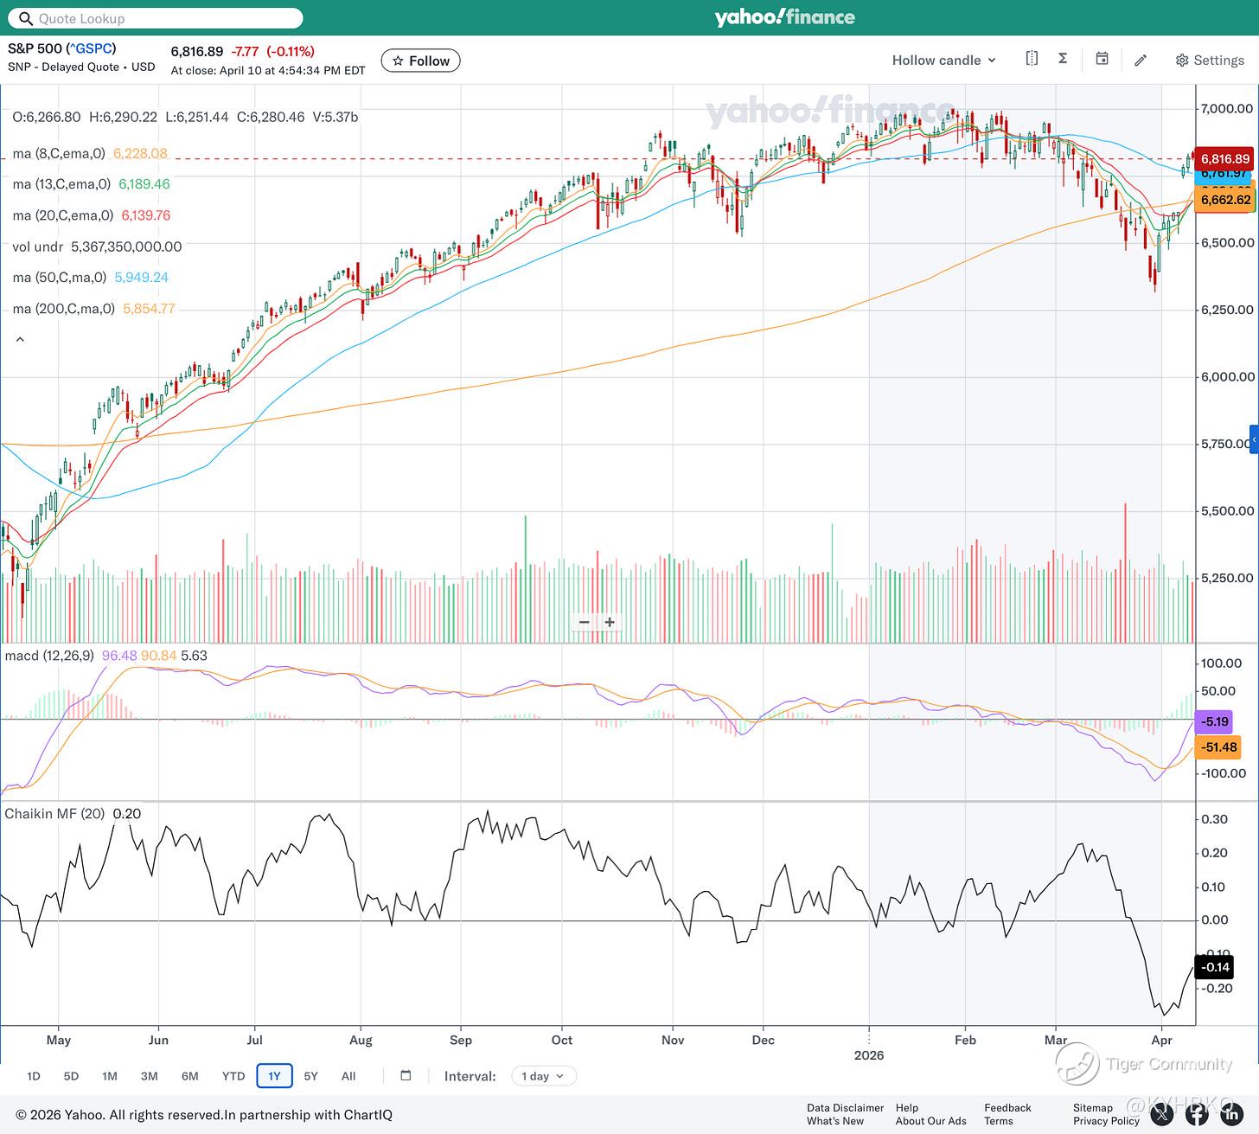
Task: Zoom out the chart with minus button
Action: [585, 622]
